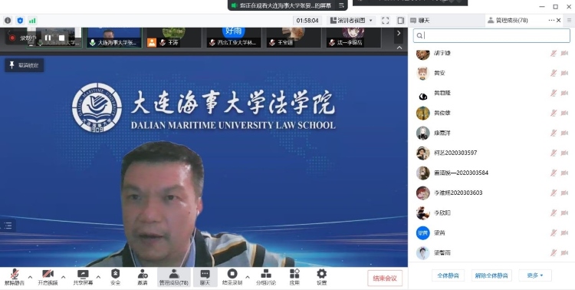Image resolution: width=575 pixels, height=290 pixels.
Task: Open the 更多 dropdown in members panel
Action: [535, 275]
